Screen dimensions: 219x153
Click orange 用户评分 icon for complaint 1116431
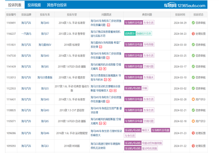(193, 99)
